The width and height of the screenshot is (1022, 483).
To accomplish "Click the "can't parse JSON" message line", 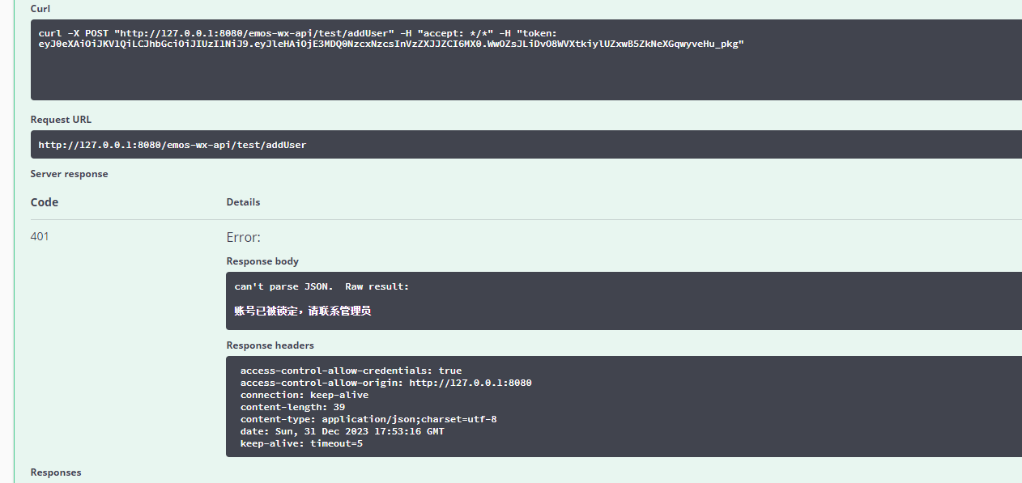I will [x=322, y=286].
